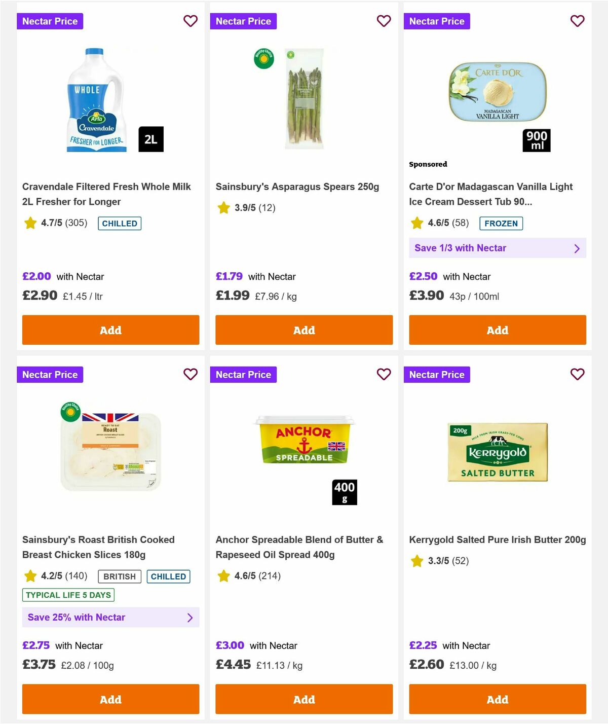Click the chevron arrow on Carte D'or offer banner
608x724 pixels.
[x=577, y=248]
